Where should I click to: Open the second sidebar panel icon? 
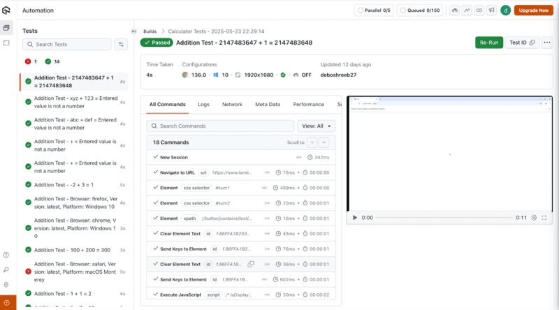point(6,43)
